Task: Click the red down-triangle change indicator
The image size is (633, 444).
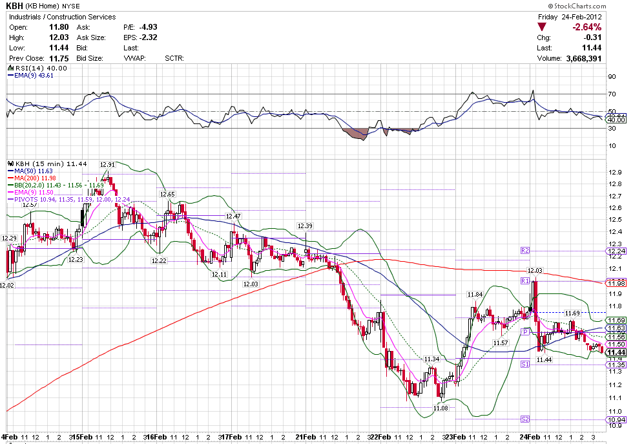Action: [542, 28]
